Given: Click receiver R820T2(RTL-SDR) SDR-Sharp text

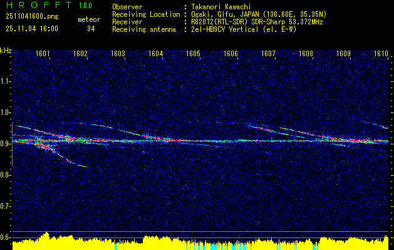Looking at the screenshot, I should [257, 22].
